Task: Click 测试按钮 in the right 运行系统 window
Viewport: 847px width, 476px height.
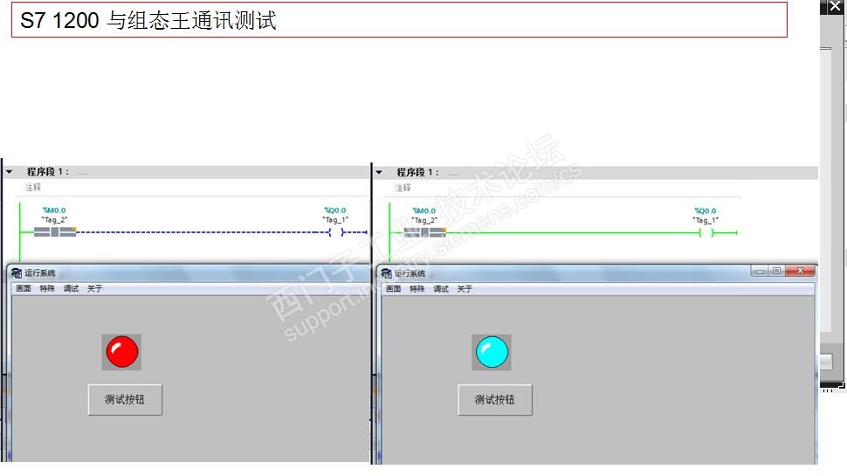Action: click(495, 400)
